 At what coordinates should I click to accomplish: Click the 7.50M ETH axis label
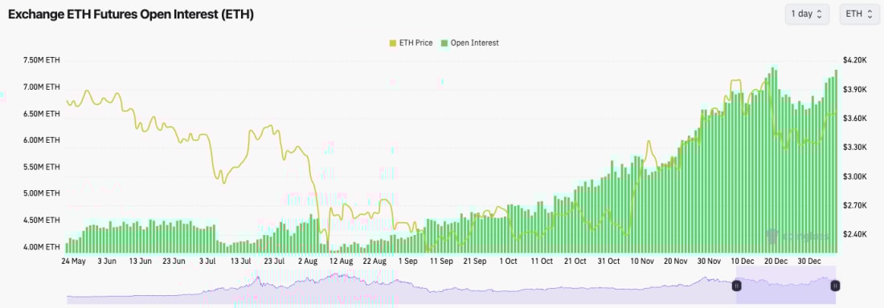[x=42, y=61]
